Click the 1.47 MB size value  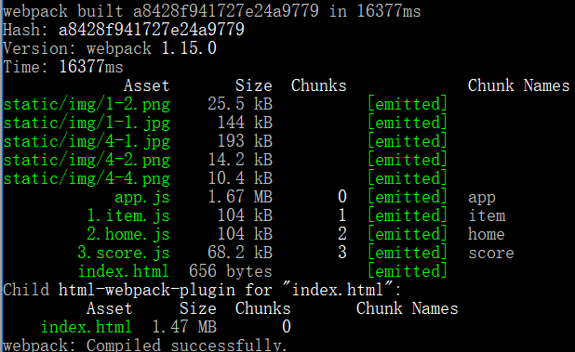tap(184, 327)
